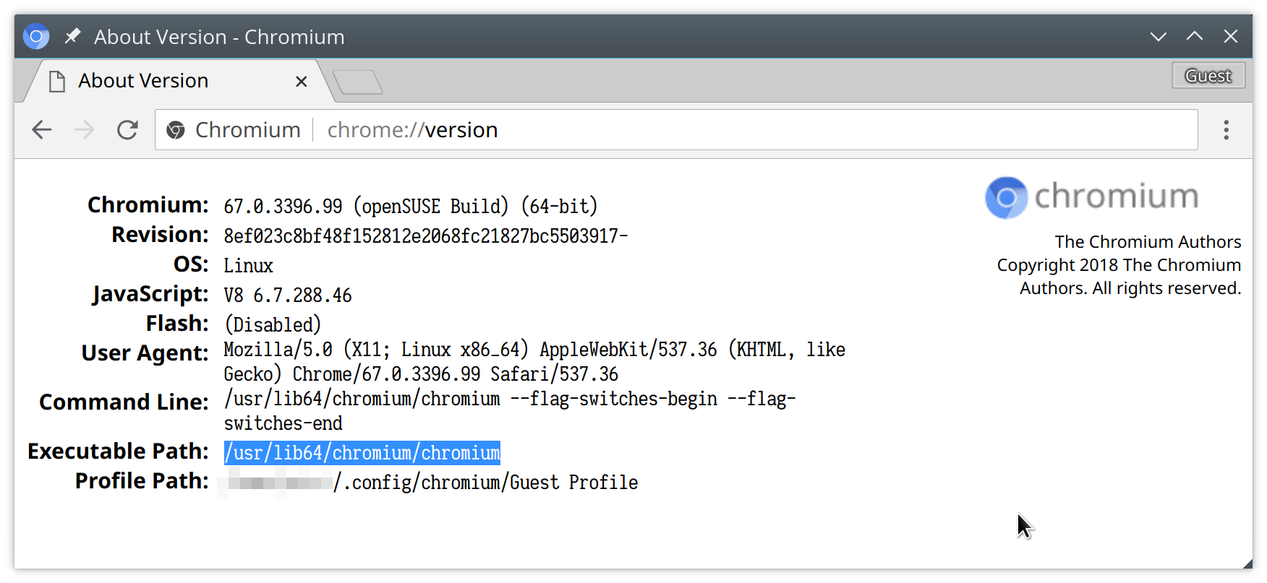
Task: Click the window resize grip corner
Action: [x=1247, y=563]
